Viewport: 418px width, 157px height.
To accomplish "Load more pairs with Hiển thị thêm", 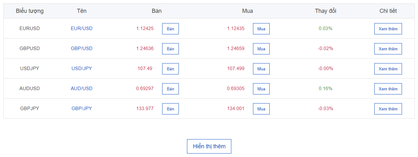I will [x=209, y=146].
